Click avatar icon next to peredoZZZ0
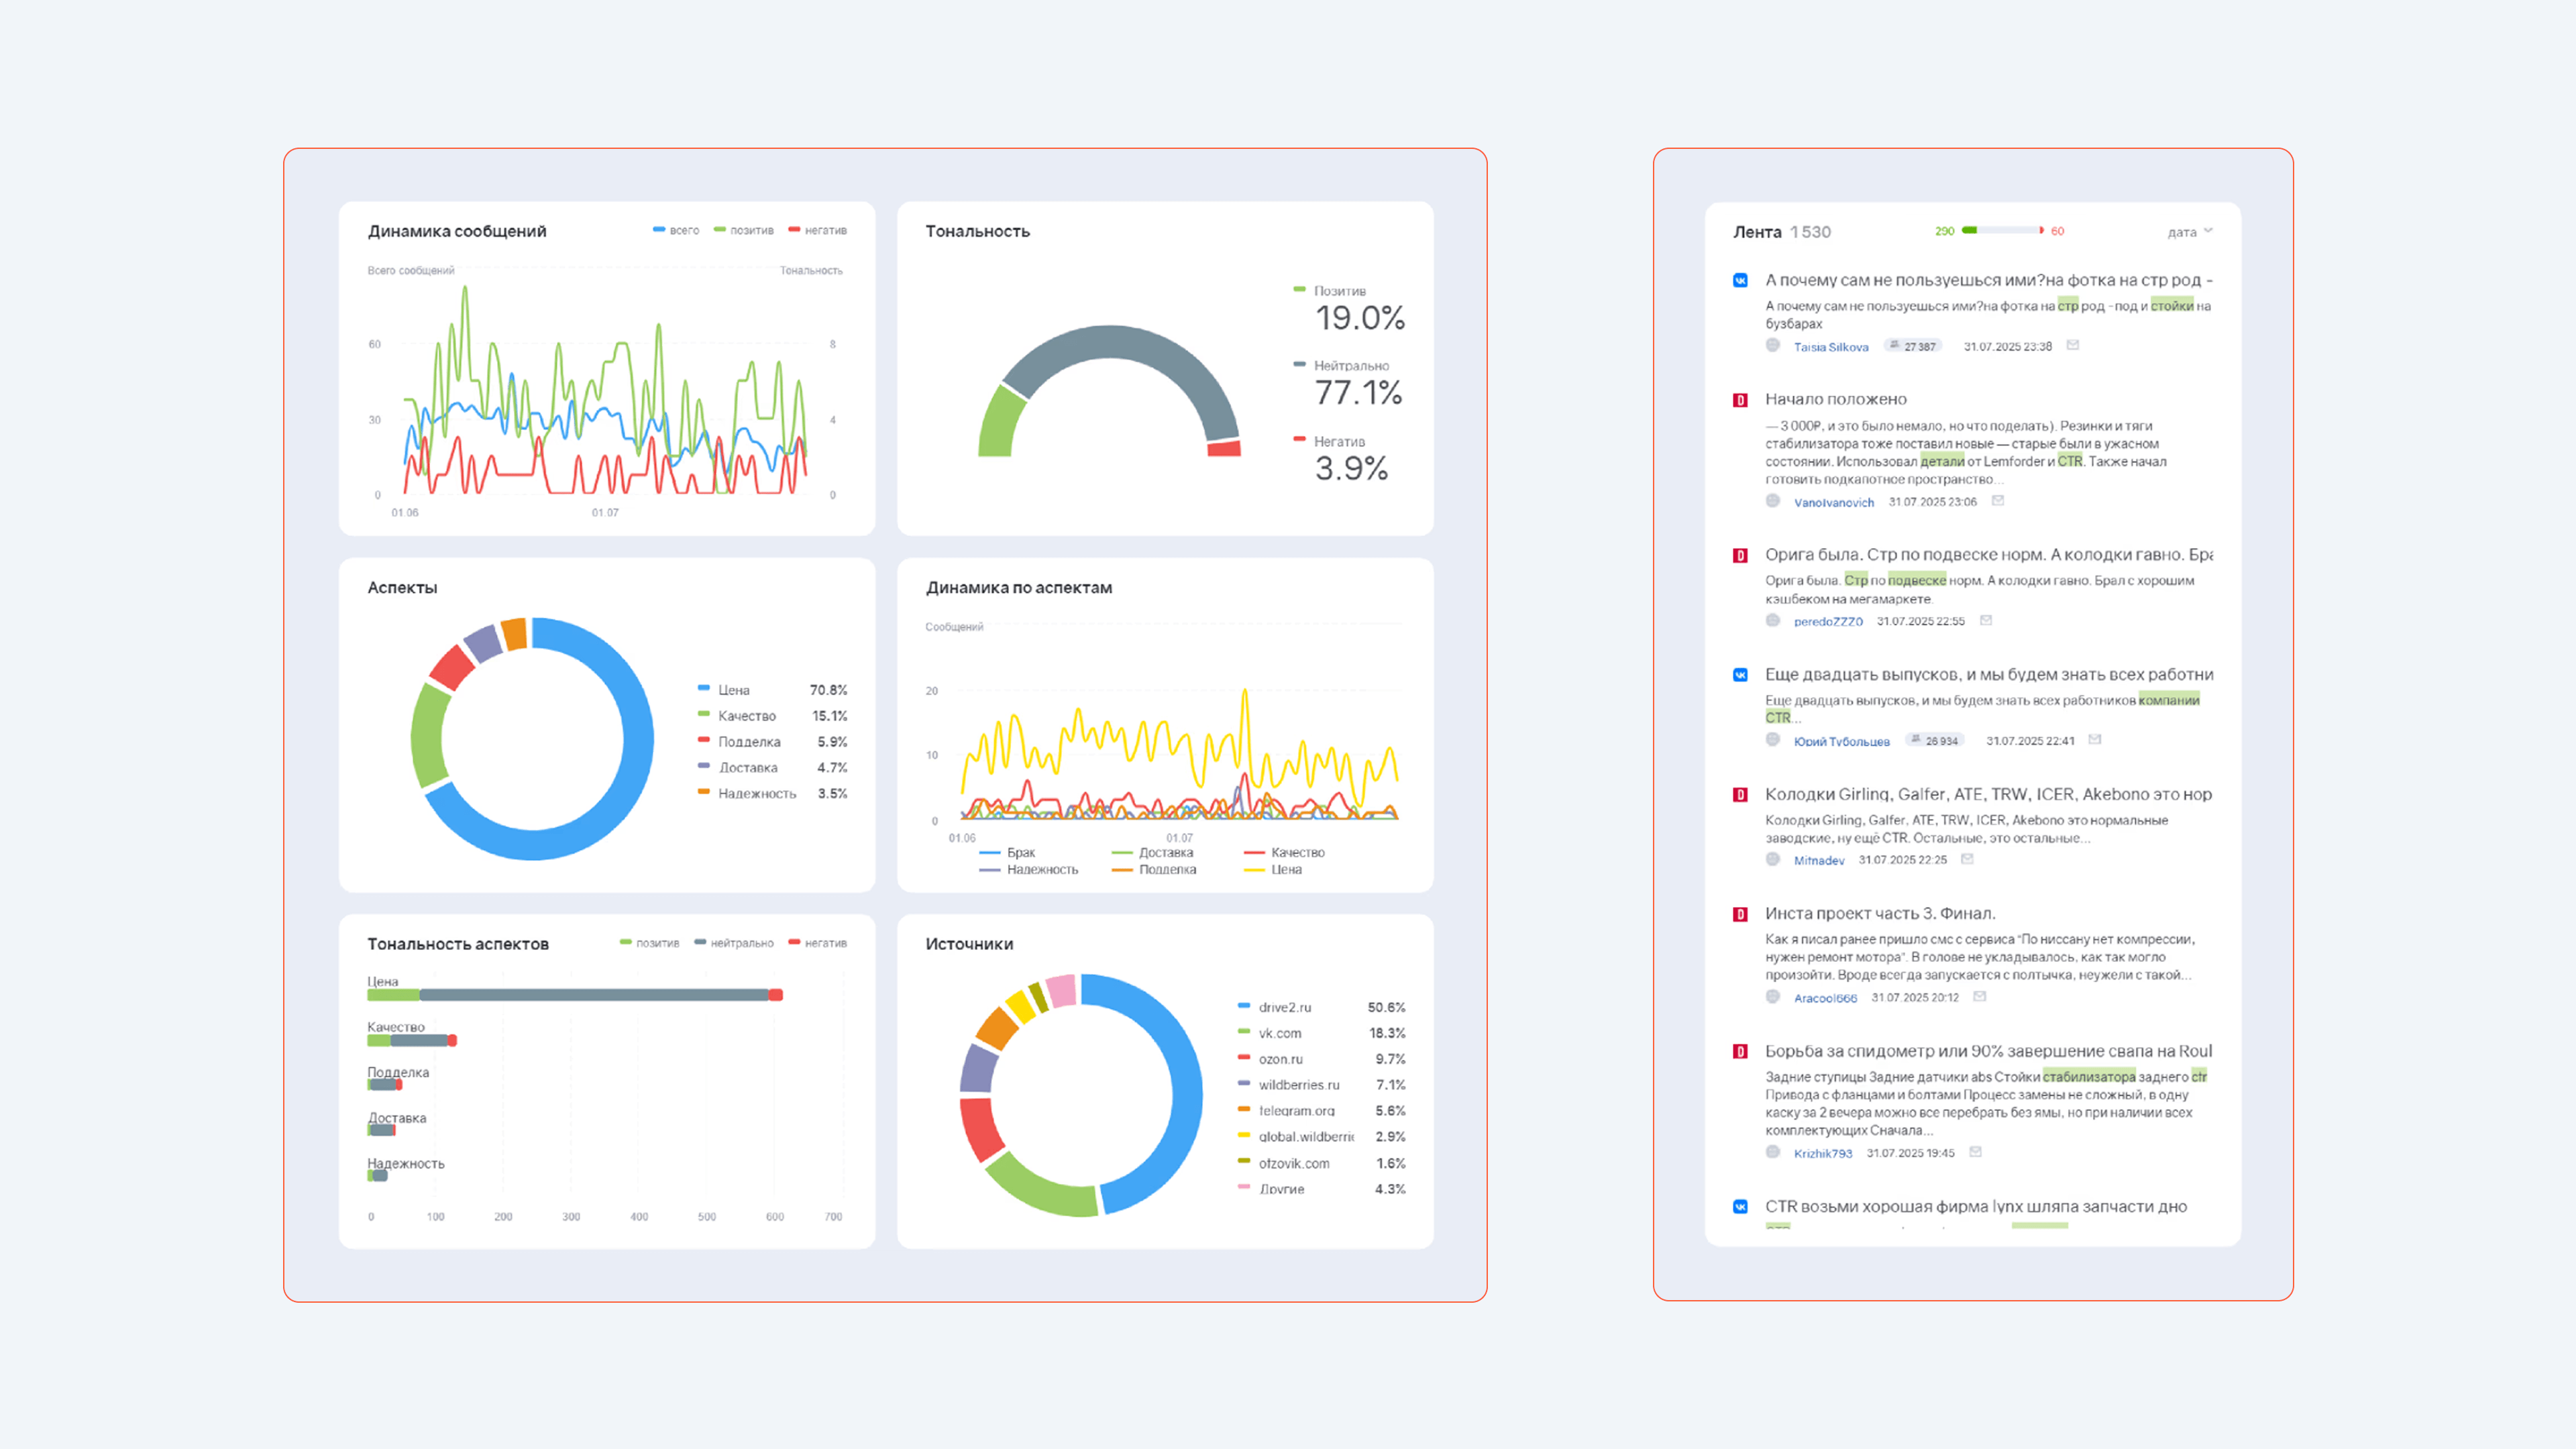 (1773, 621)
